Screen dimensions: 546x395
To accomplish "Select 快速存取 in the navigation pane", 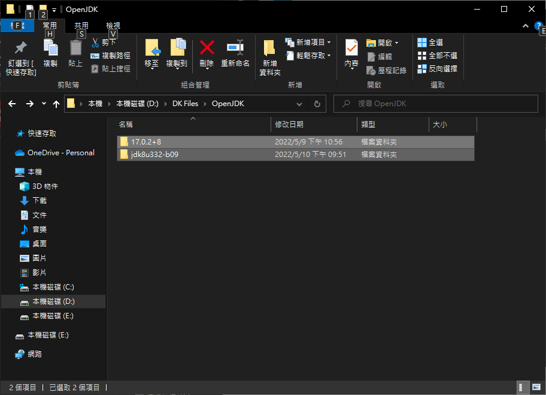I will (x=42, y=134).
